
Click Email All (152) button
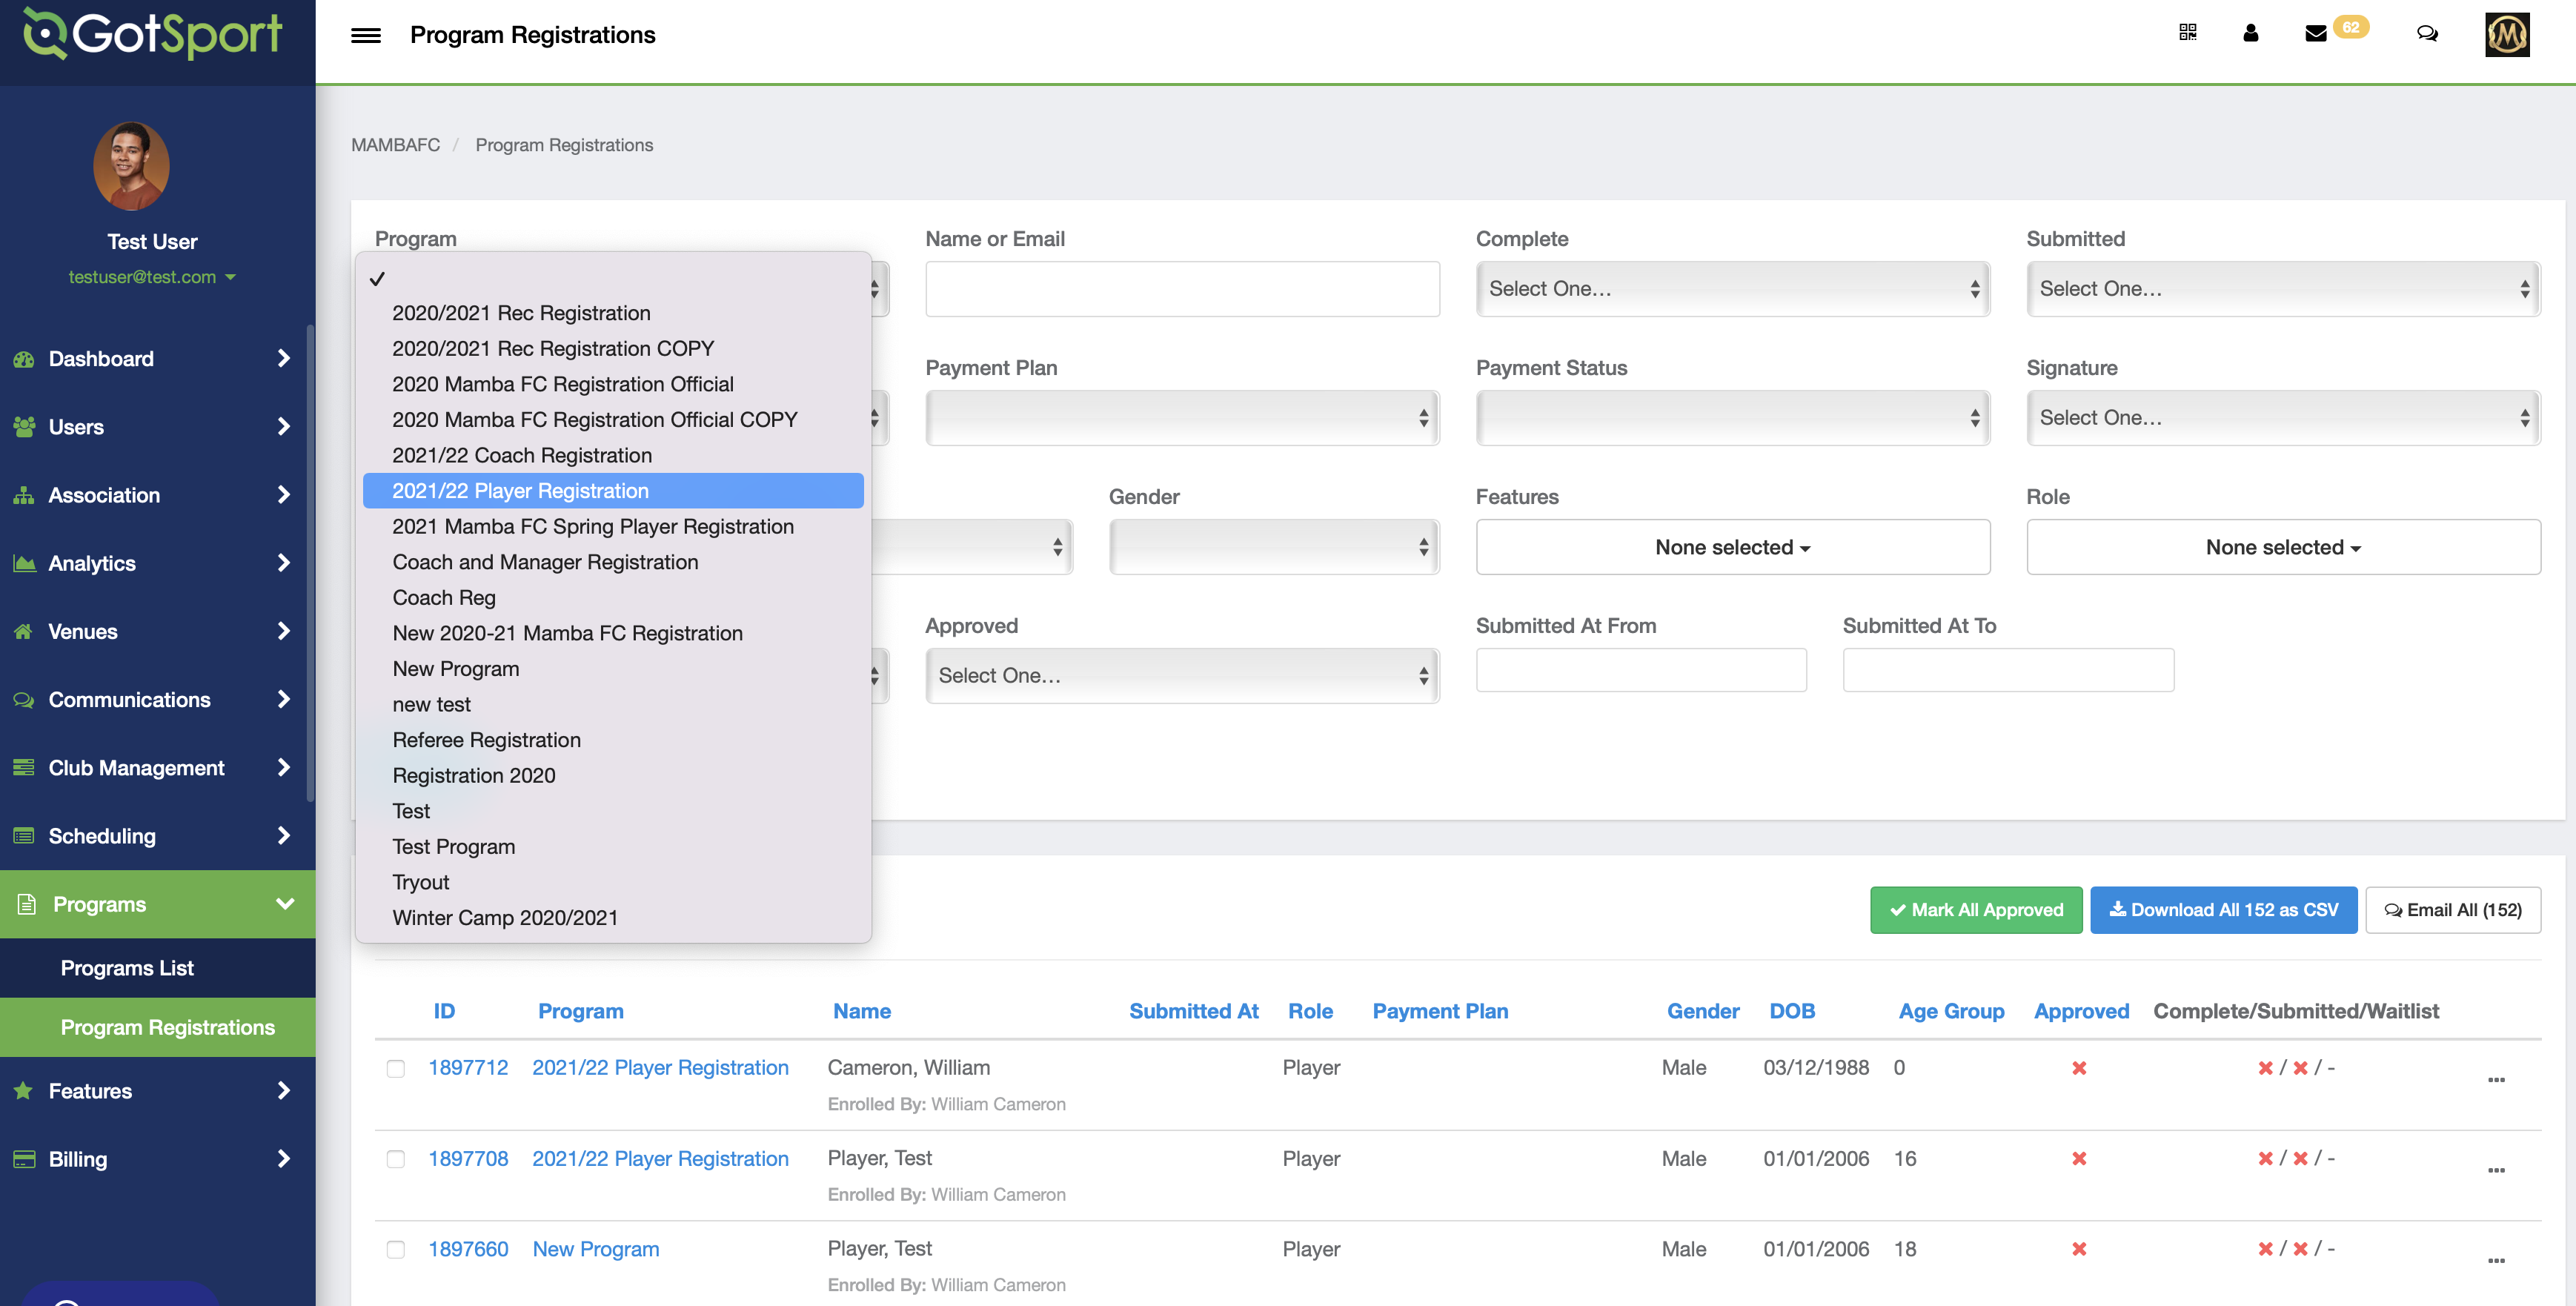point(2453,910)
